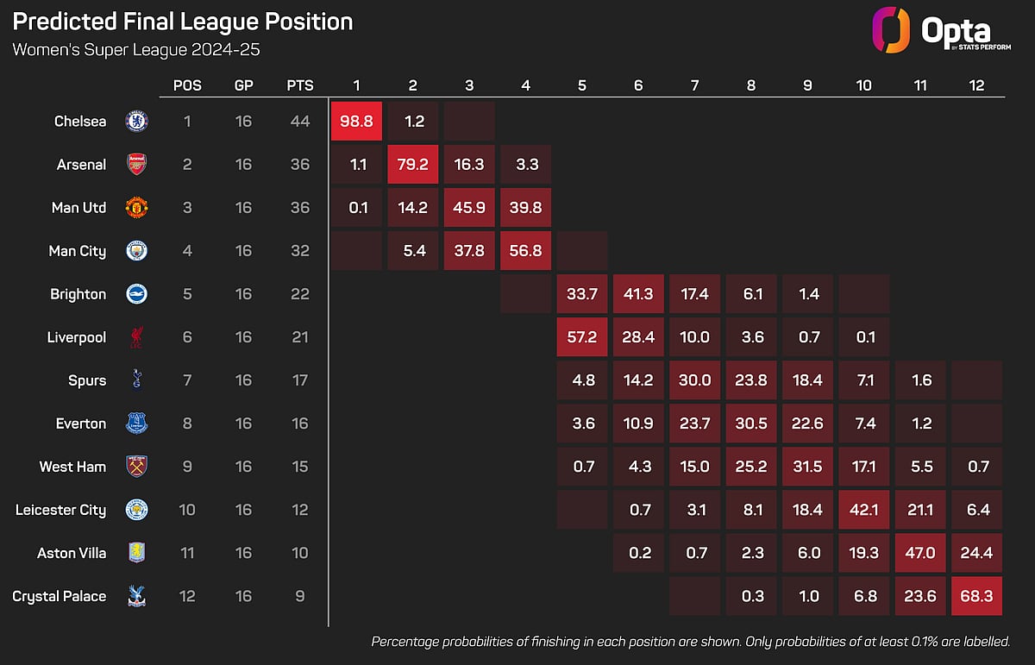The width and height of the screenshot is (1035, 665).
Task: Select the PTS column header
Action: click(300, 85)
